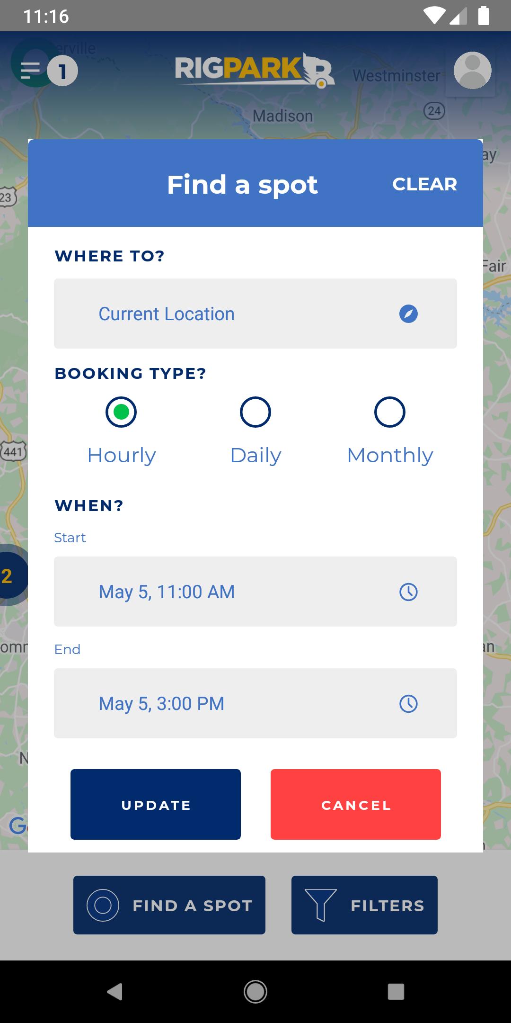Open the hamburger menu icon
The height and width of the screenshot is (1023, 511).
click(31, 70)
